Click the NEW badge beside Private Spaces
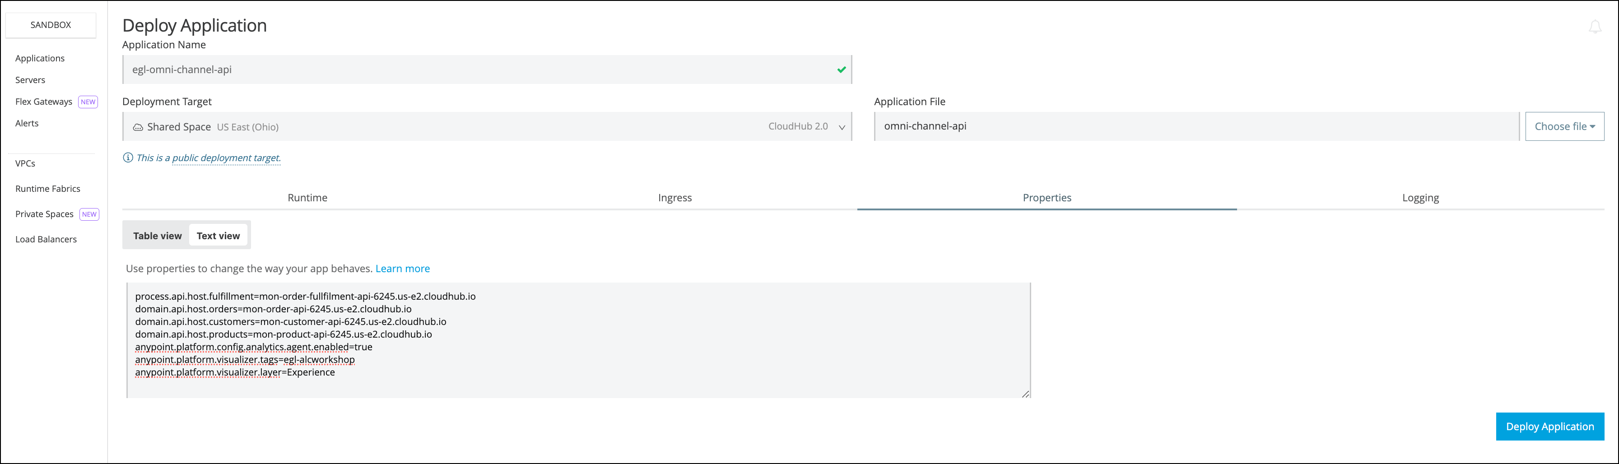1619x464 pixels. tap(89, 214)
